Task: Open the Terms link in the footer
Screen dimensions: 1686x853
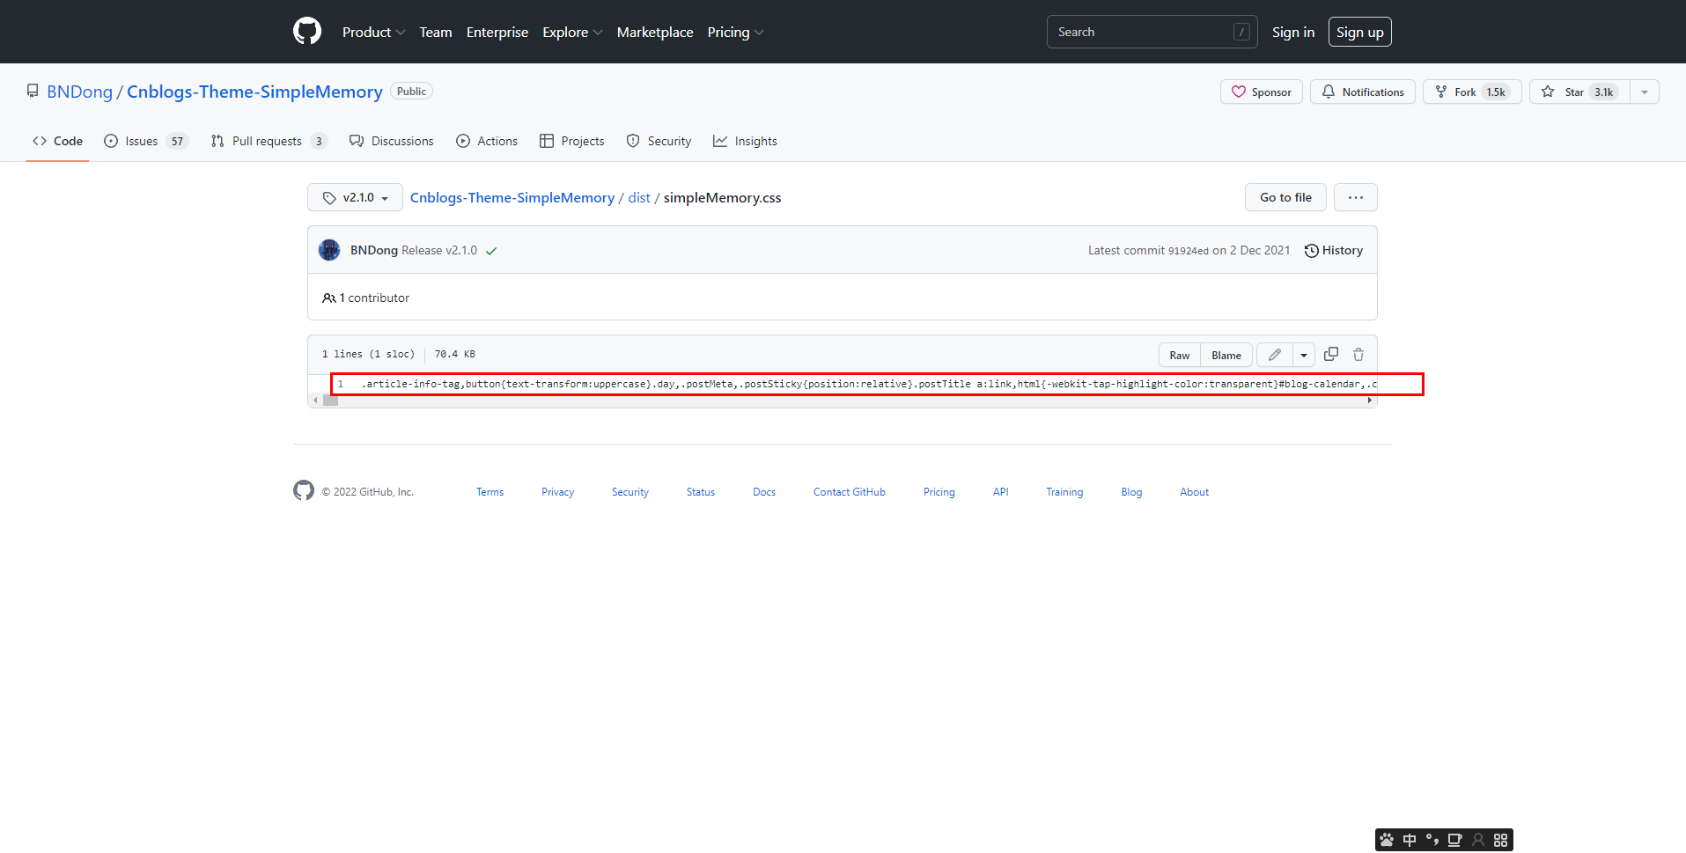Action: click(x=490, y=492)
